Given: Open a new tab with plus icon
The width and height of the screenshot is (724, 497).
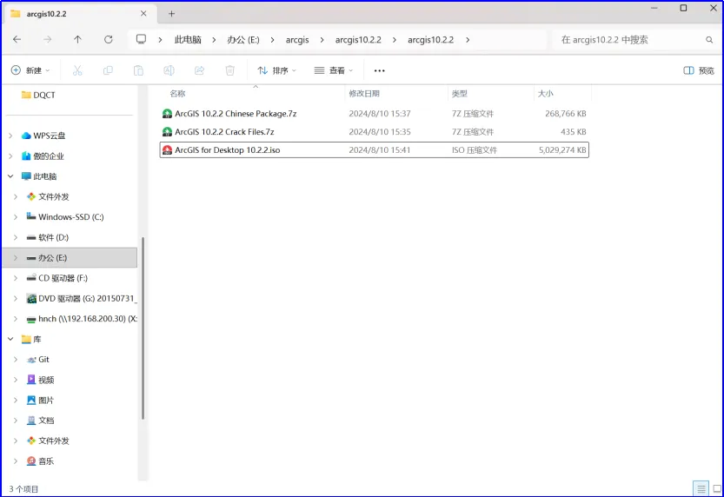Looking at the screenshot, I should [171, 14].
